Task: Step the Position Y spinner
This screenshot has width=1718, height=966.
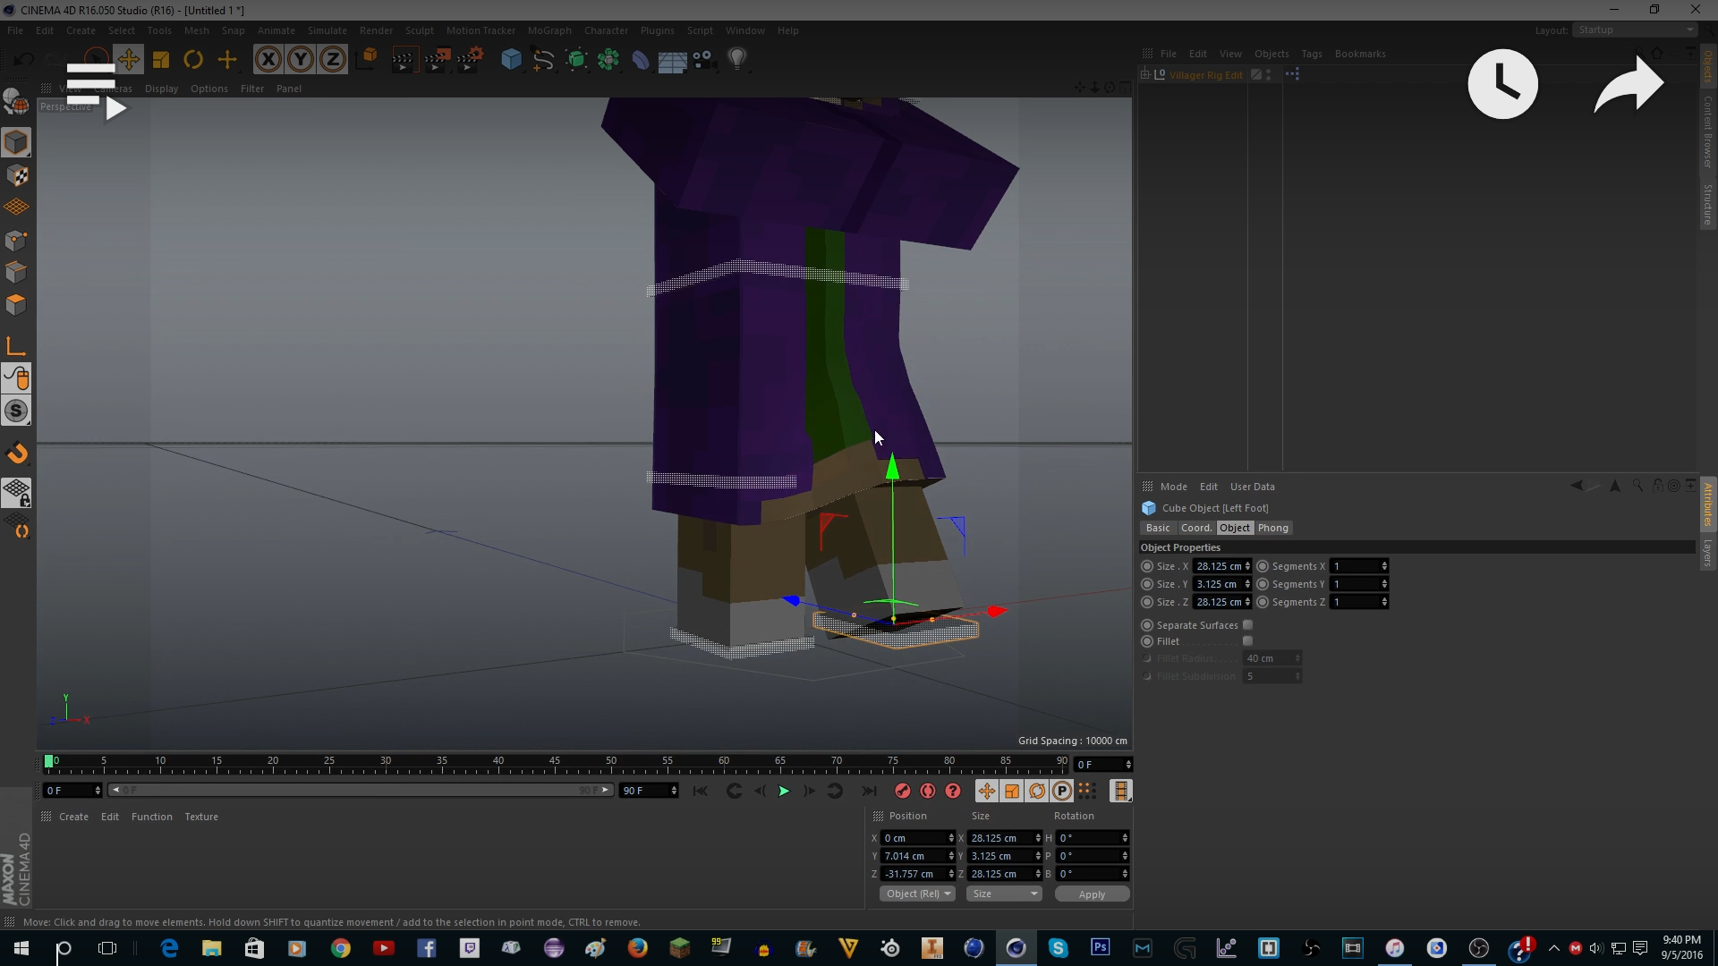Action: click(x=950, y=856)
